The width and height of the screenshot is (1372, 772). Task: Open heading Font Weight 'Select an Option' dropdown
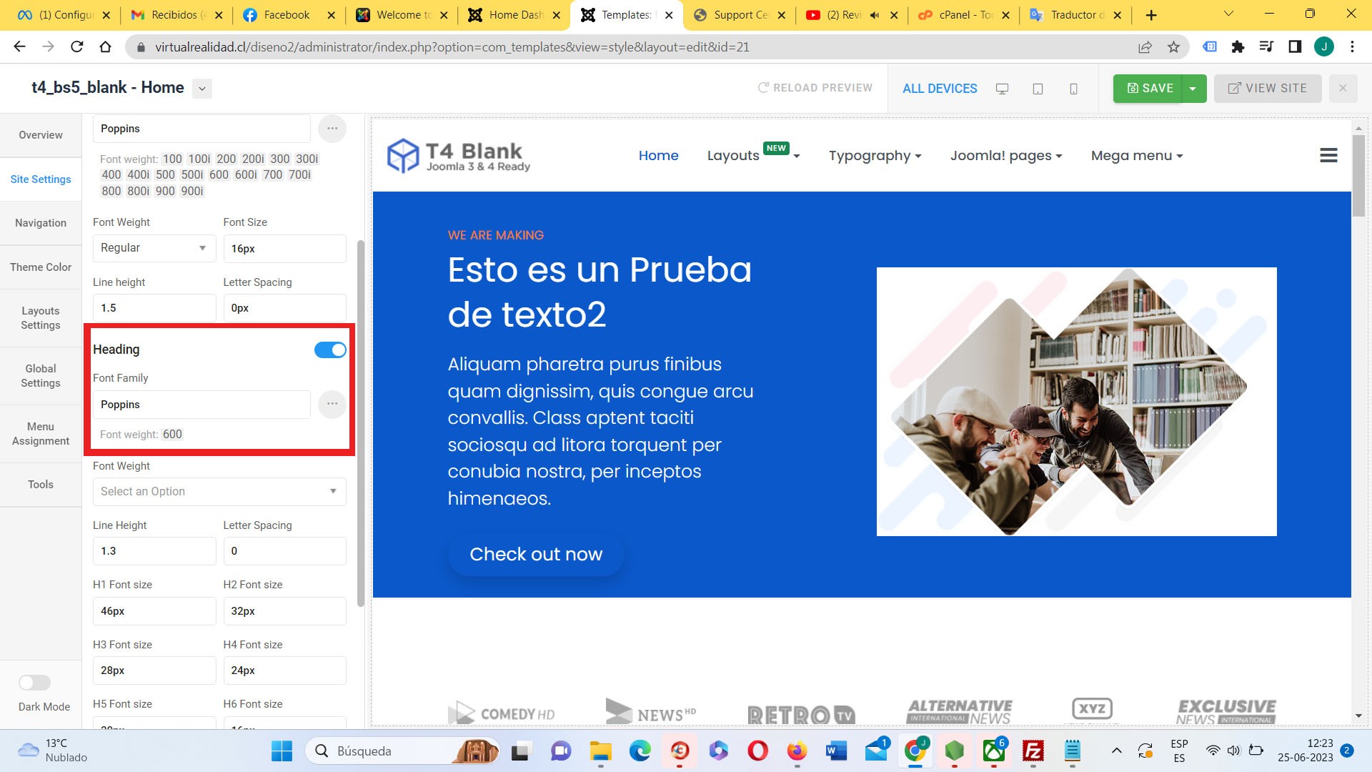click(x=219, y=492)
